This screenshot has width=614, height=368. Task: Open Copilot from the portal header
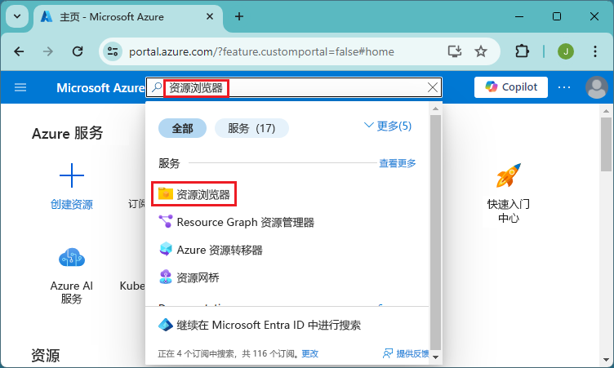511,87
